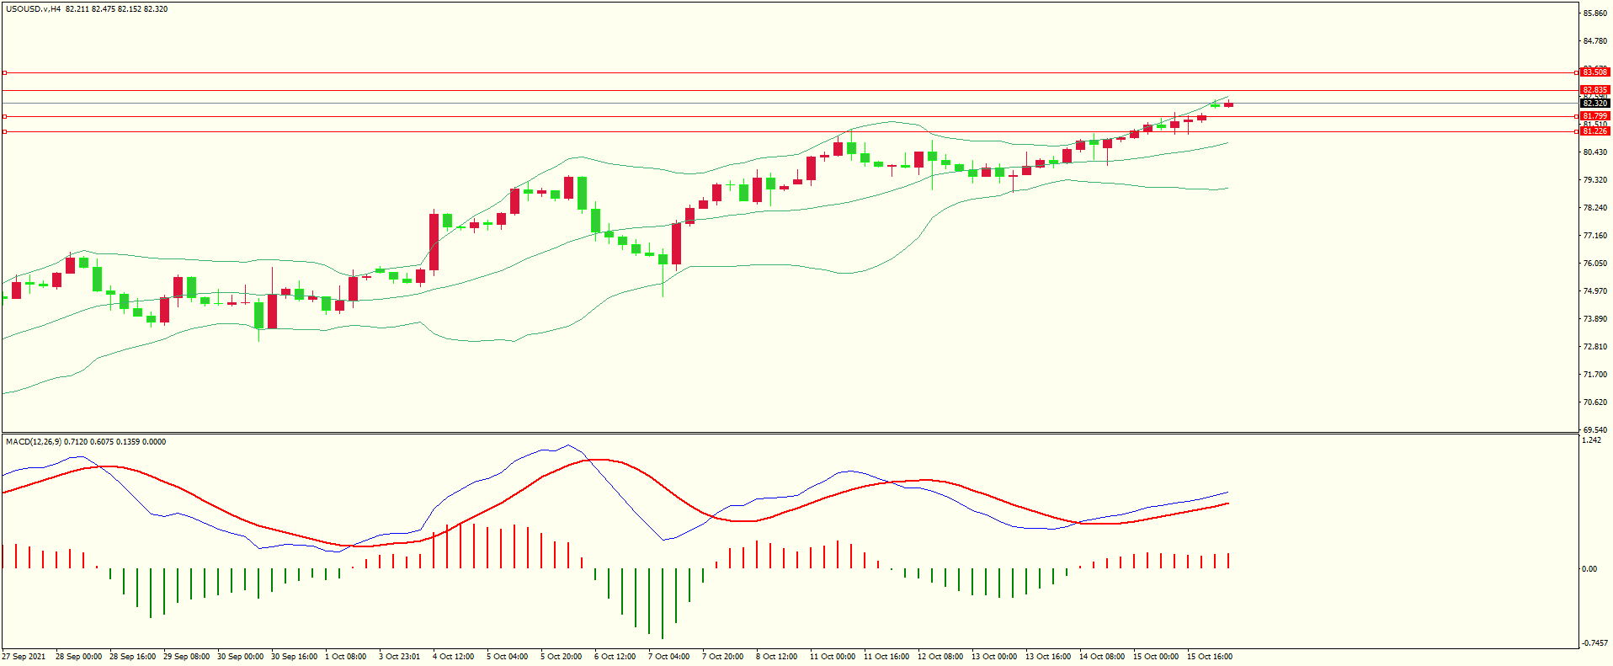Viewport: 1613px width, 666px height.
Task: Select left-end handle of 81.226 line
Action: click(x=4, y=132)
